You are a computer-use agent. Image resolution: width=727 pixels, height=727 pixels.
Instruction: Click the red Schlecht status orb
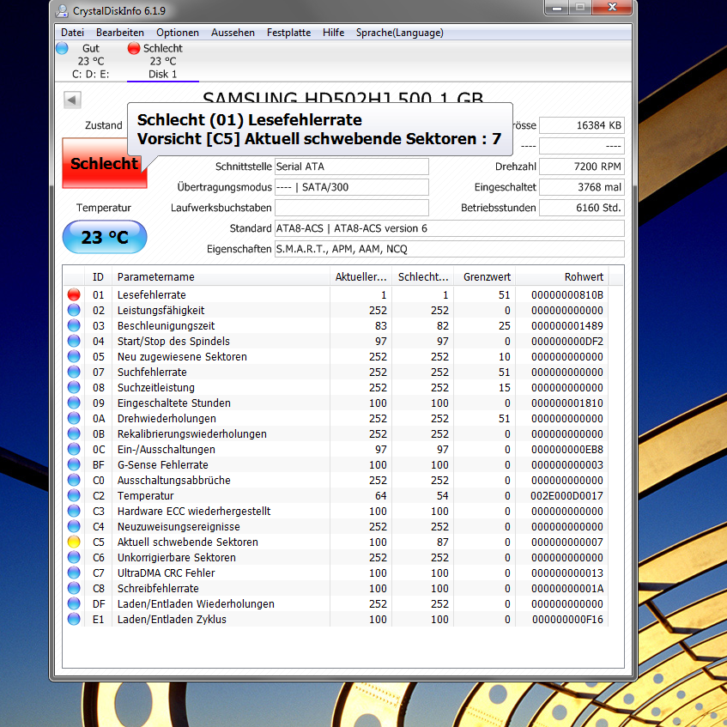134,48
